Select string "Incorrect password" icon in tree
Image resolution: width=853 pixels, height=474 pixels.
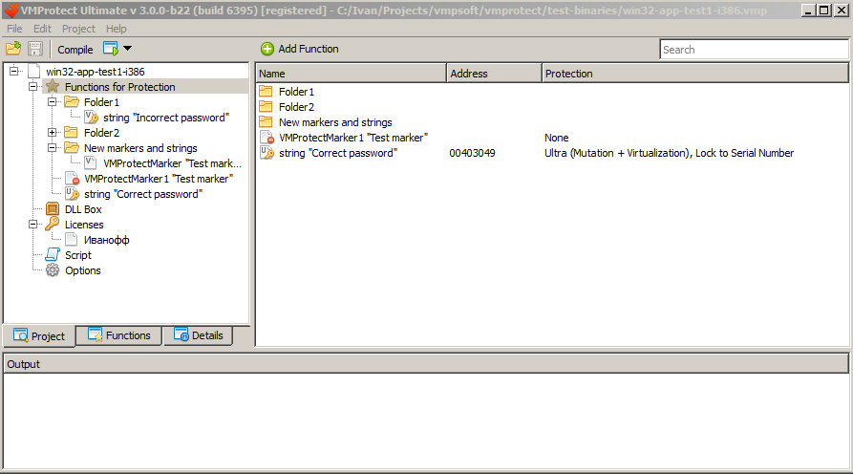click(91, 117)
